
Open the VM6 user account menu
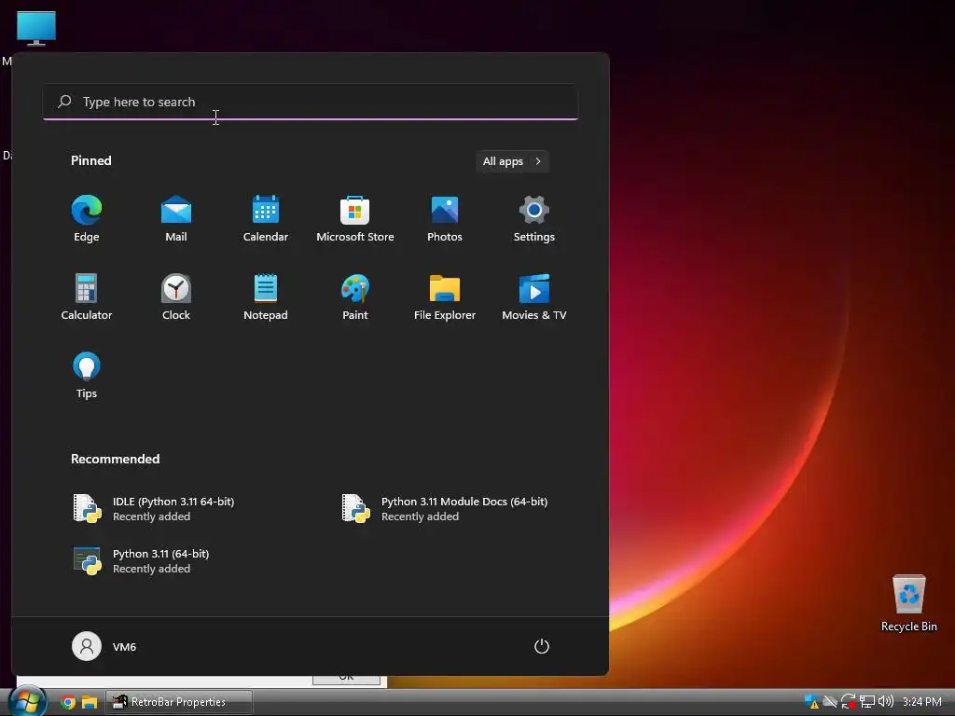104,646
